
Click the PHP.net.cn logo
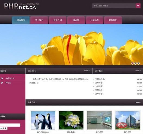[x=20, y=6]
